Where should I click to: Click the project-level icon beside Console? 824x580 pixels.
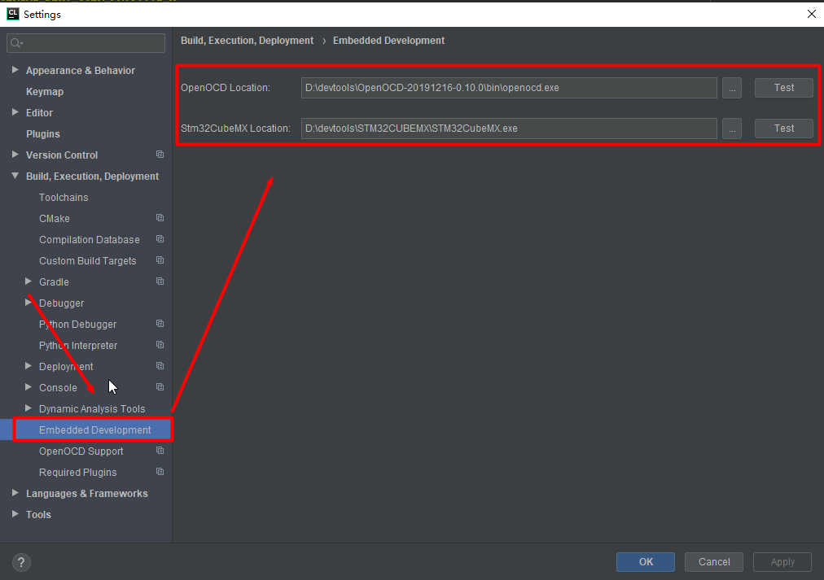coord(160,387)
